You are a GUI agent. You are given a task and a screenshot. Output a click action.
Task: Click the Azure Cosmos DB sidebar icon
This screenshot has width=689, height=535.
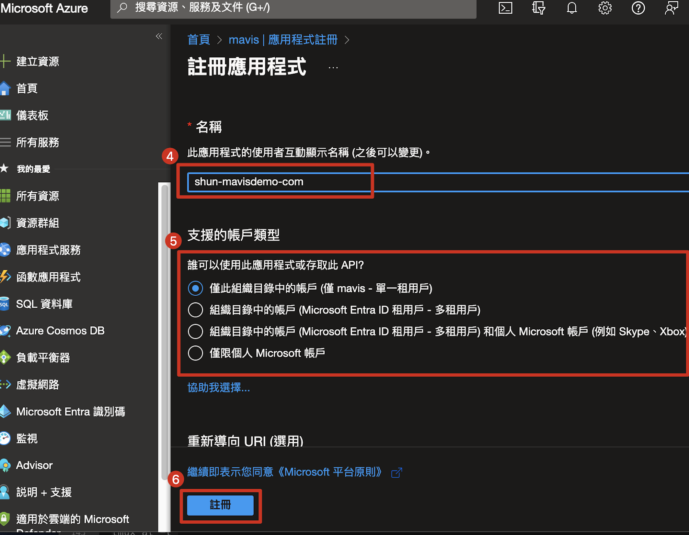(5, 331)
